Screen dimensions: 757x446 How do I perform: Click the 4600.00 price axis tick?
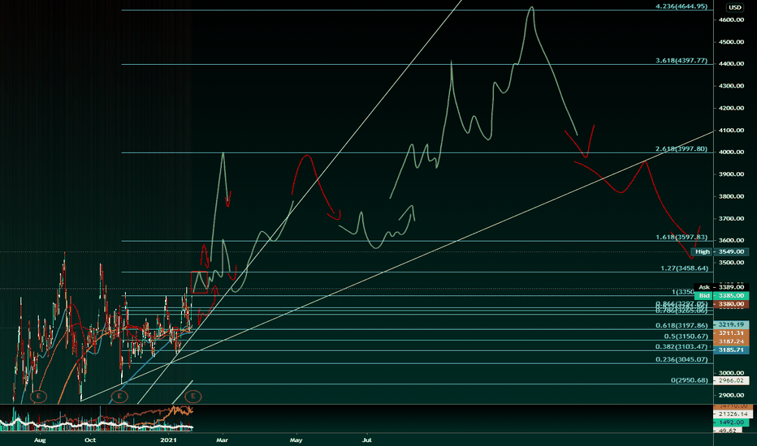coord(731,19)
